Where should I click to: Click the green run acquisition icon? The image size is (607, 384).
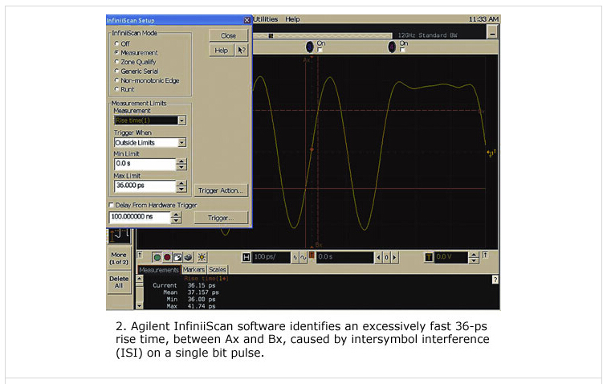tap(157, 257)
